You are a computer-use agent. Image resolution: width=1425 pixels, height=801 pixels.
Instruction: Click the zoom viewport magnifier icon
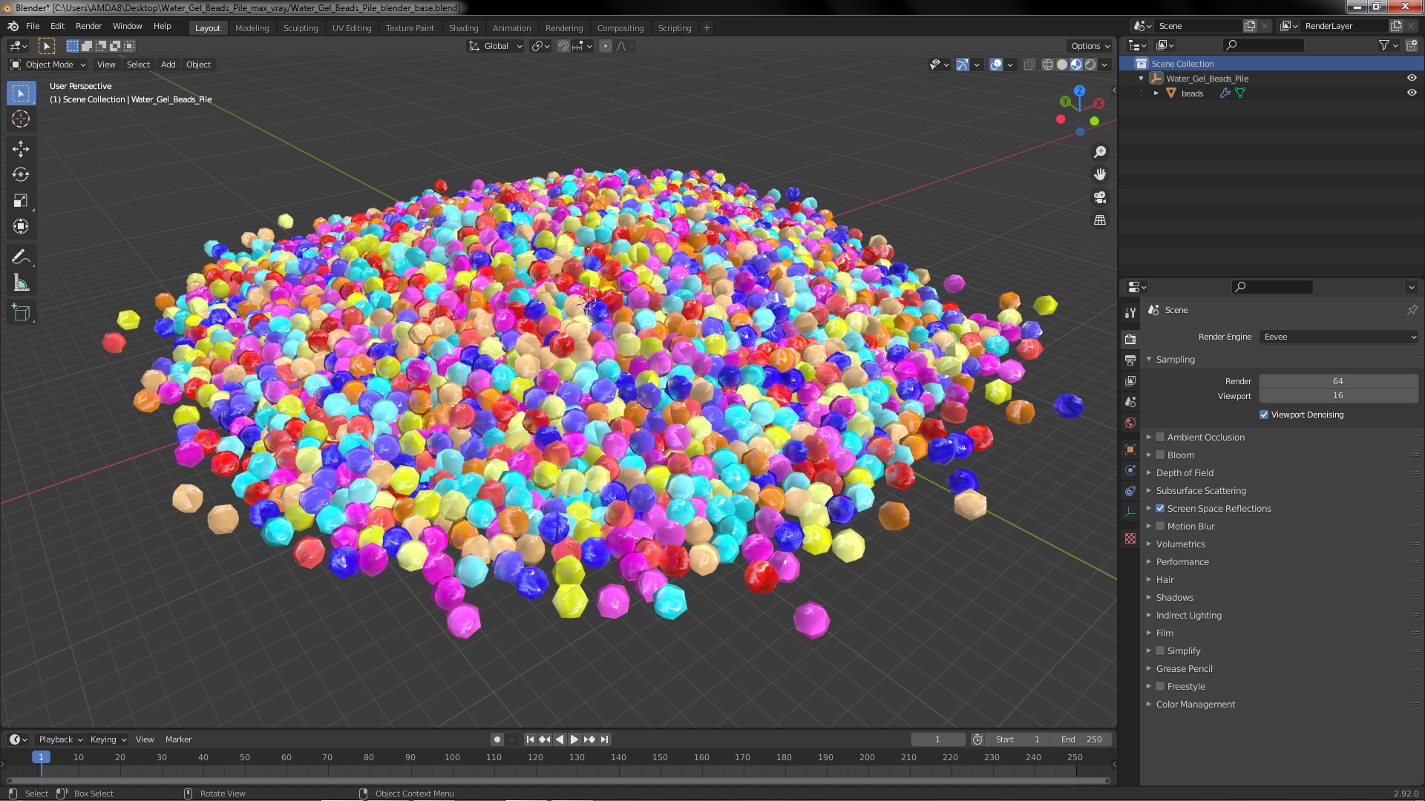1100,152
